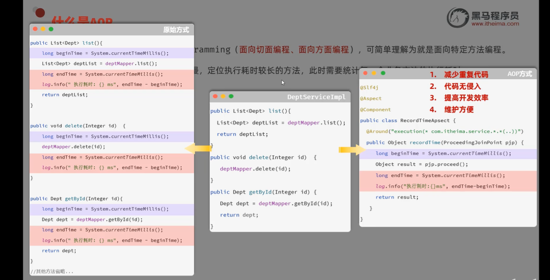
Task: Click the delete(Integer id) signature in DeptServiceImpl
Action: coord(263,158)
